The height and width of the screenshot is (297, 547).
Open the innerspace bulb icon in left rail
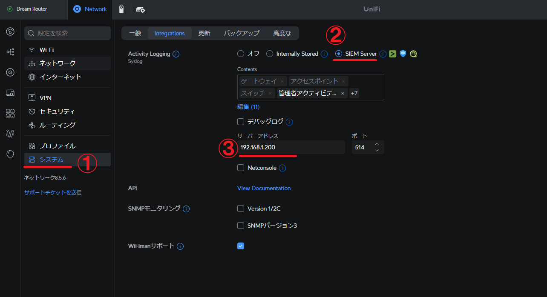(x=10, y=154)
